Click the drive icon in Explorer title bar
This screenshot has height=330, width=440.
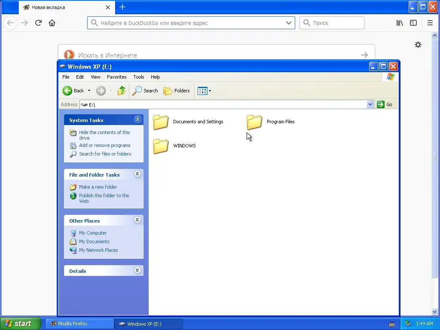(x=63, y=67)
